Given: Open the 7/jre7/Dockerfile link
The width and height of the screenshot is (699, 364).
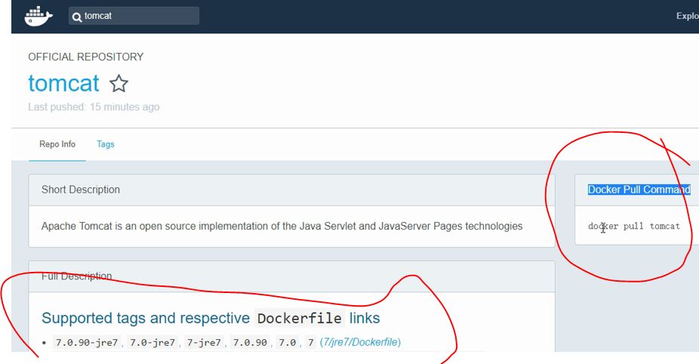Looking at the screenshot, I should (x=360, y=342).
